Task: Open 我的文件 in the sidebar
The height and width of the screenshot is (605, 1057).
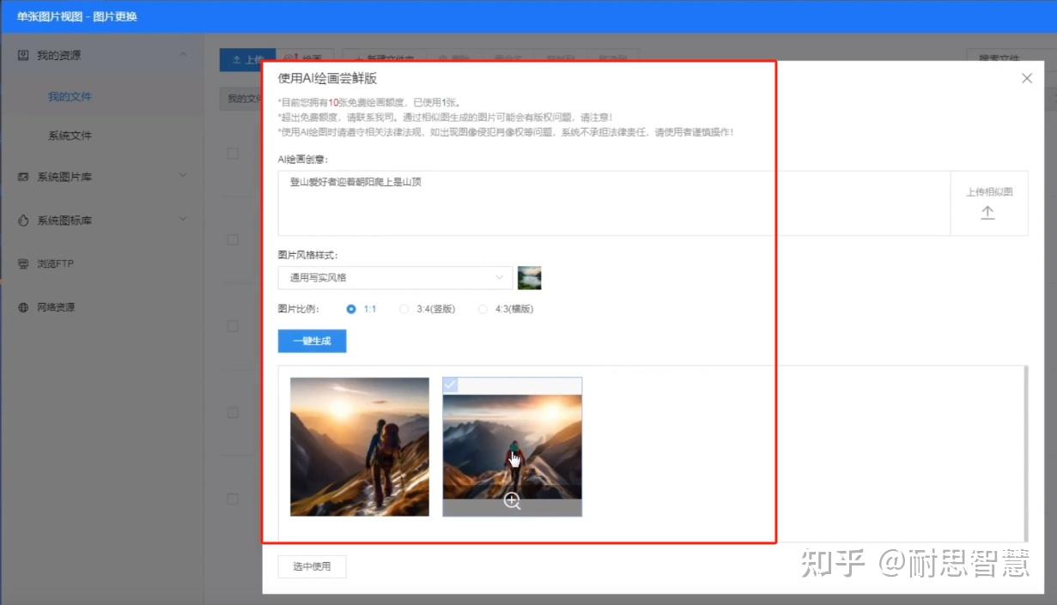Action: 70,97
